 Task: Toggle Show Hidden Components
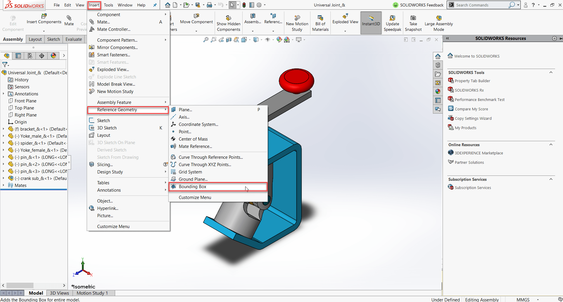tap(228, 22)
